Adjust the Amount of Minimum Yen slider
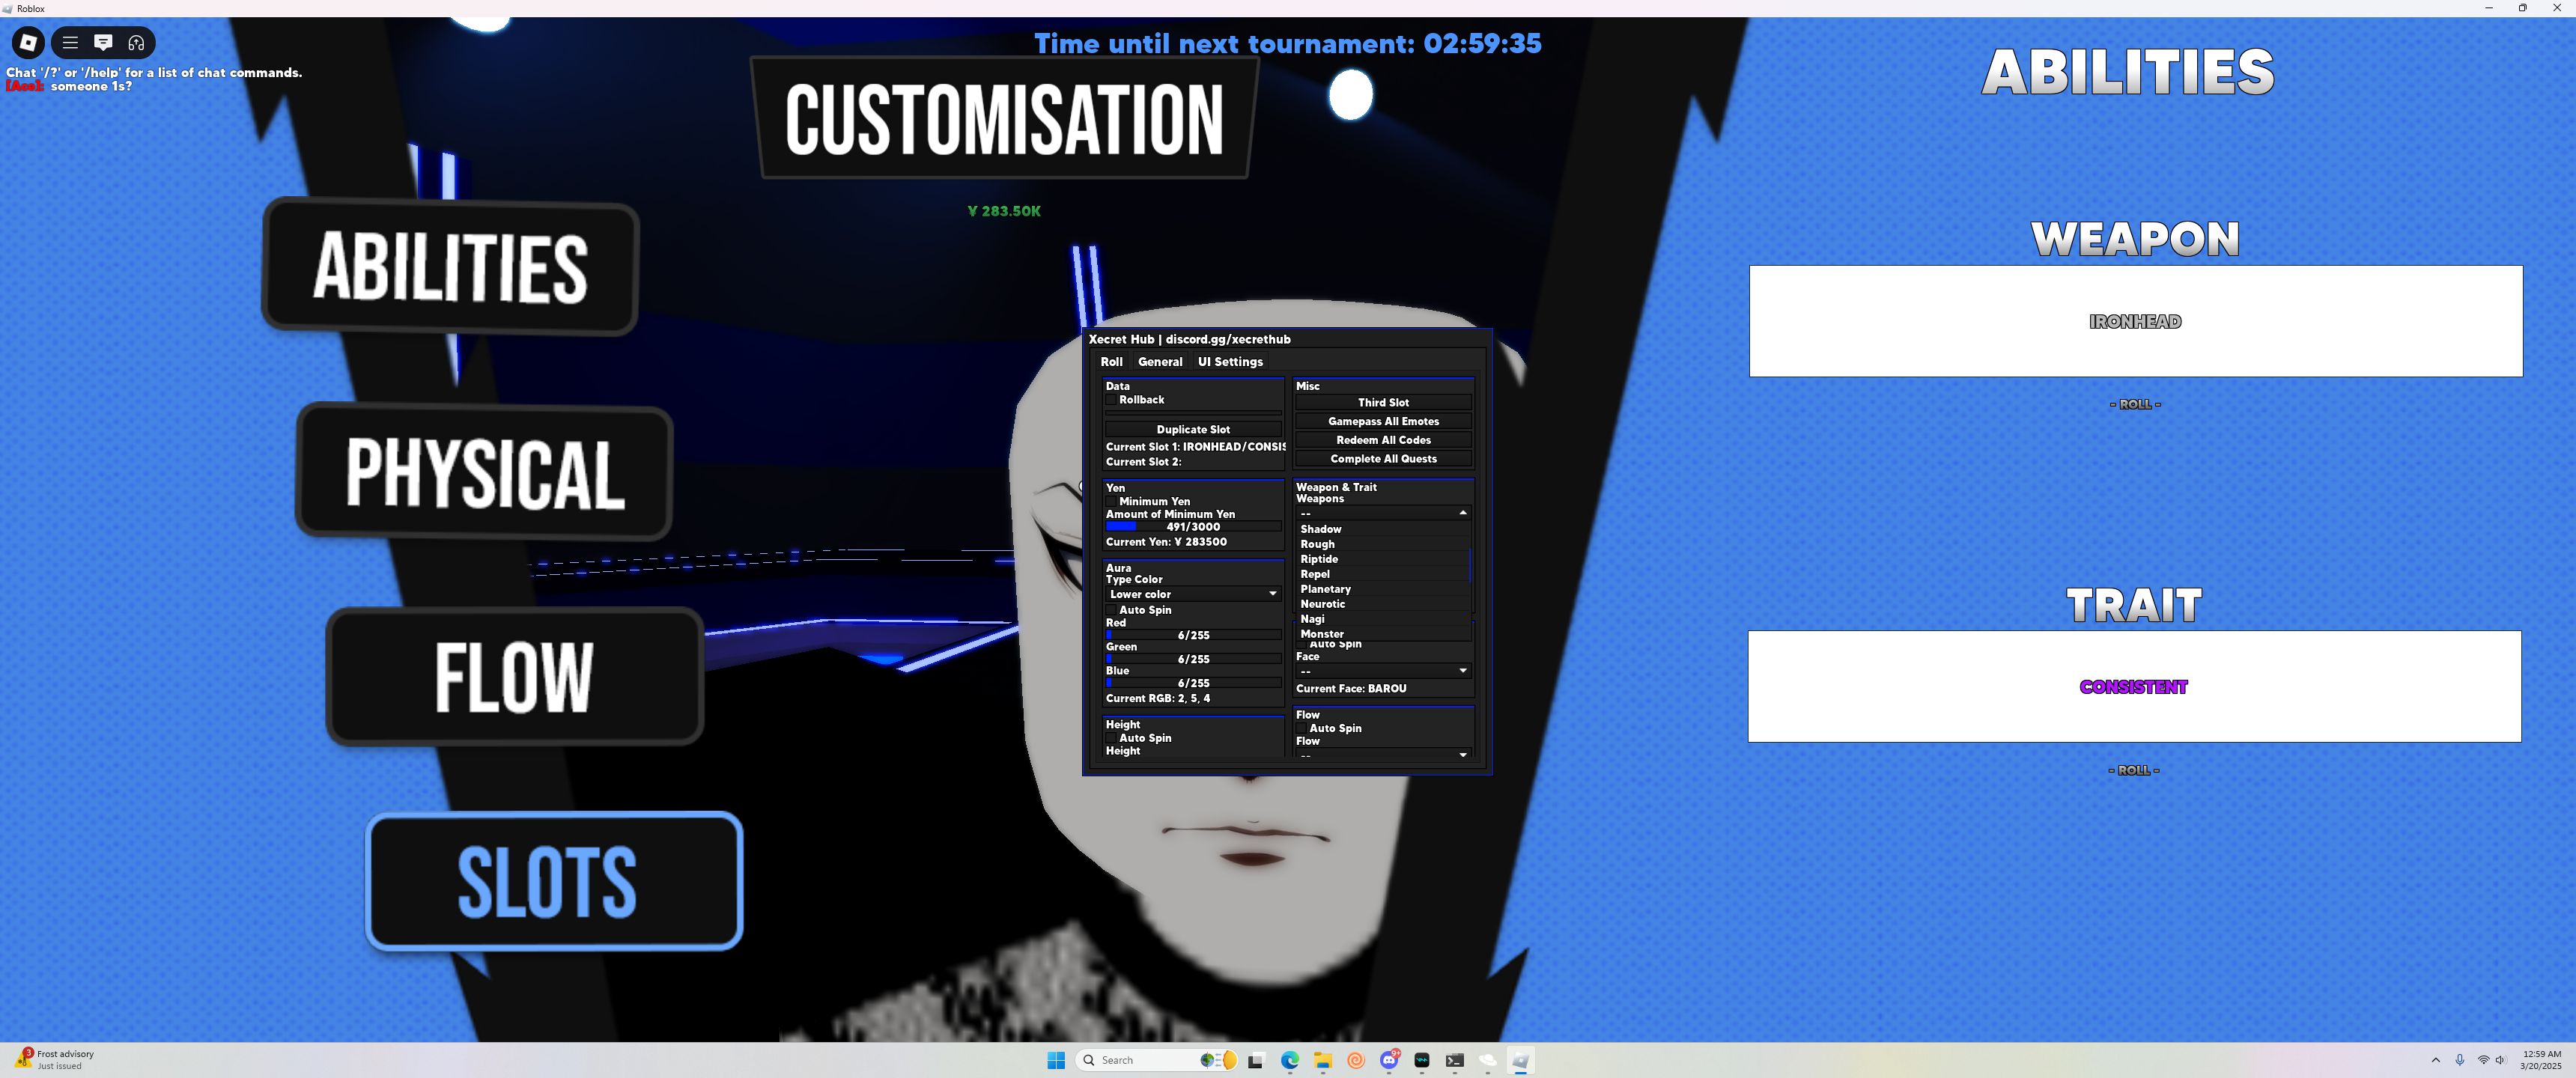This screenshot has height=1078, width=2576. tap(1192, 527)
